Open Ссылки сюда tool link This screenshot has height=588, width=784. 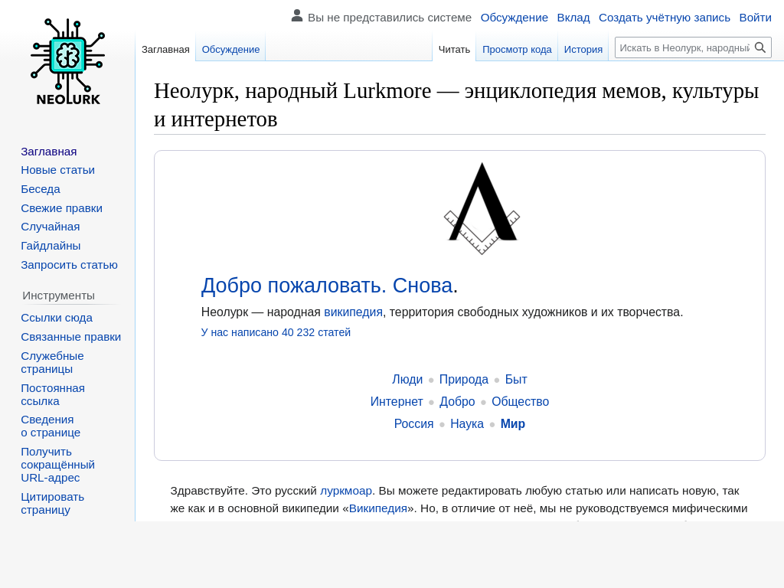[x=57, y=318]
